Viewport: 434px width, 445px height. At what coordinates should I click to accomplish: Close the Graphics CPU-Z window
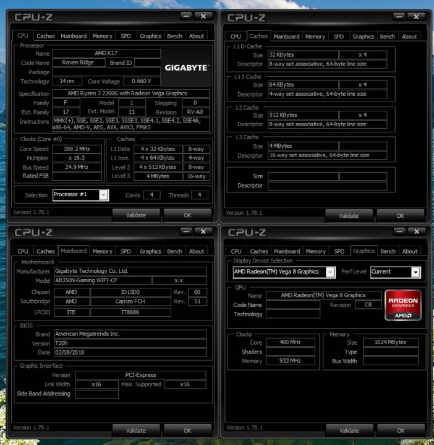[x=417, y=231]
